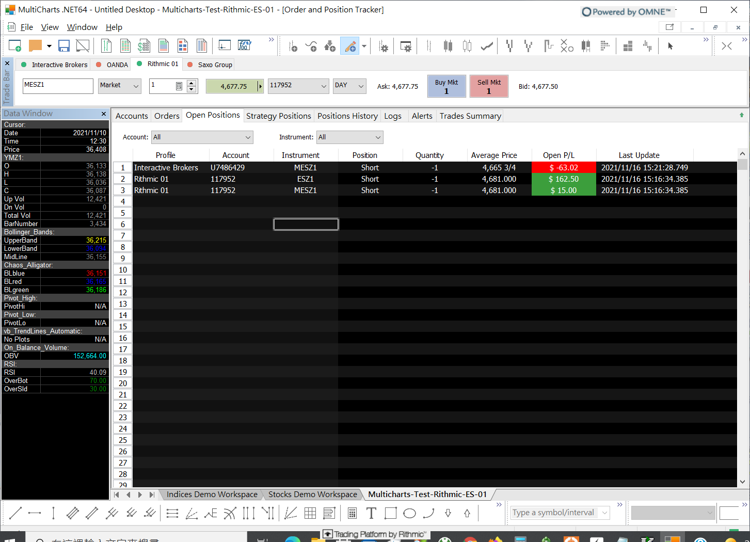Open the View menu
The width and height of the screenshot is (750, 542).
50,27
